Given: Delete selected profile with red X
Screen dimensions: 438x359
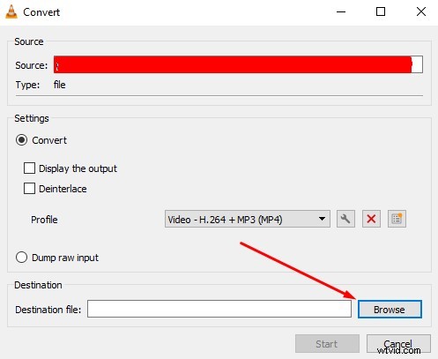Looking at the screenshot, I should pos(371,219).
